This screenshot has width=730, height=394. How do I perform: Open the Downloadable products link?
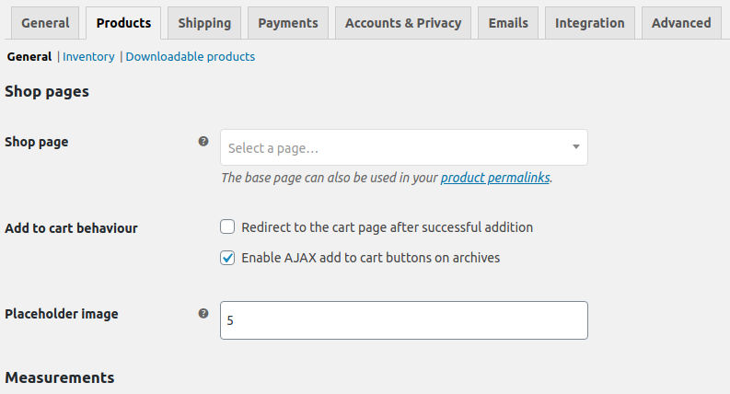[190, 56]
